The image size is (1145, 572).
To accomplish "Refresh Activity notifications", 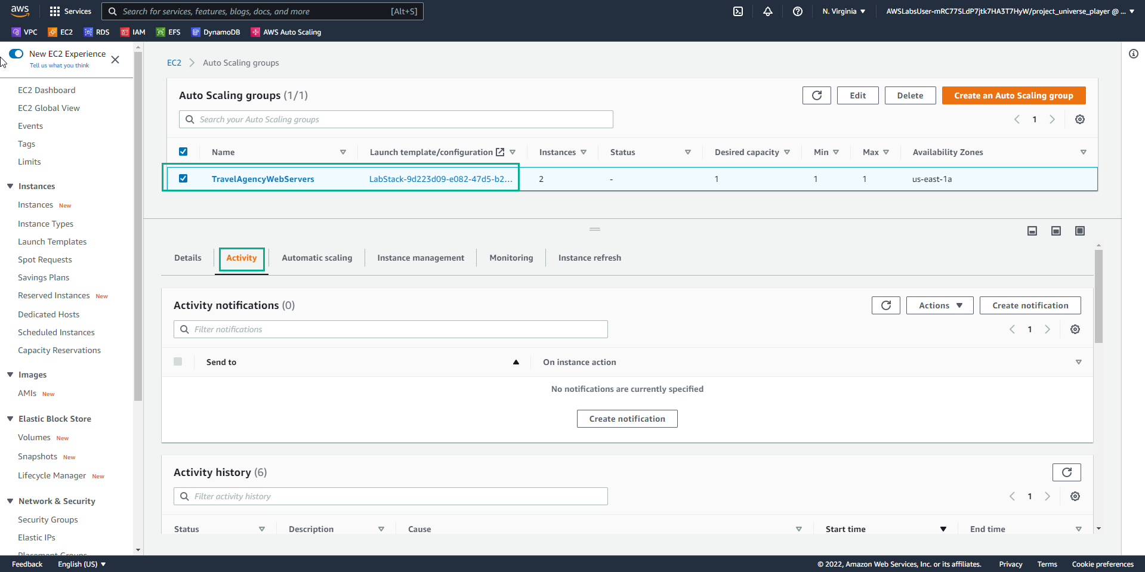I will coord(885,305).
